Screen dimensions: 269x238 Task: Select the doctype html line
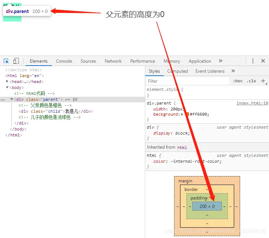[23, 70]
